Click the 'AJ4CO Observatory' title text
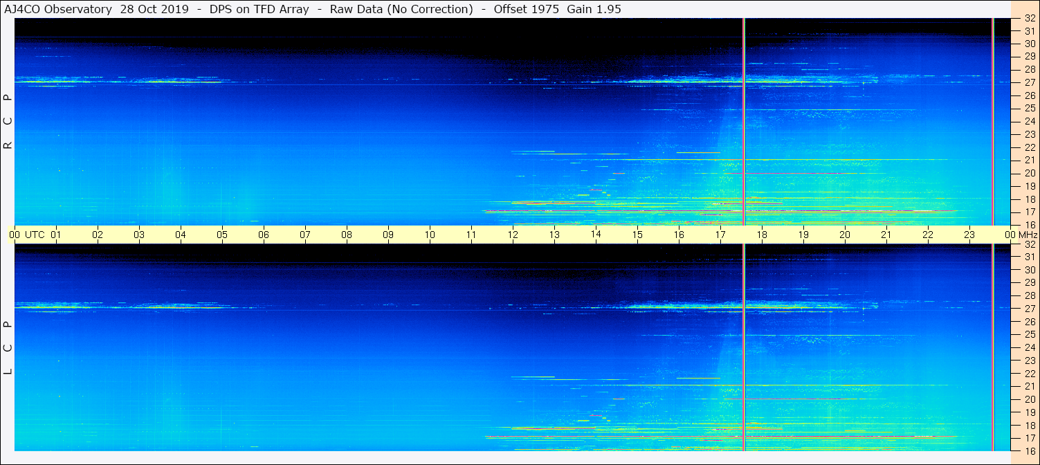The height and width of the screenshot is (465, 1040). (58, 9)
